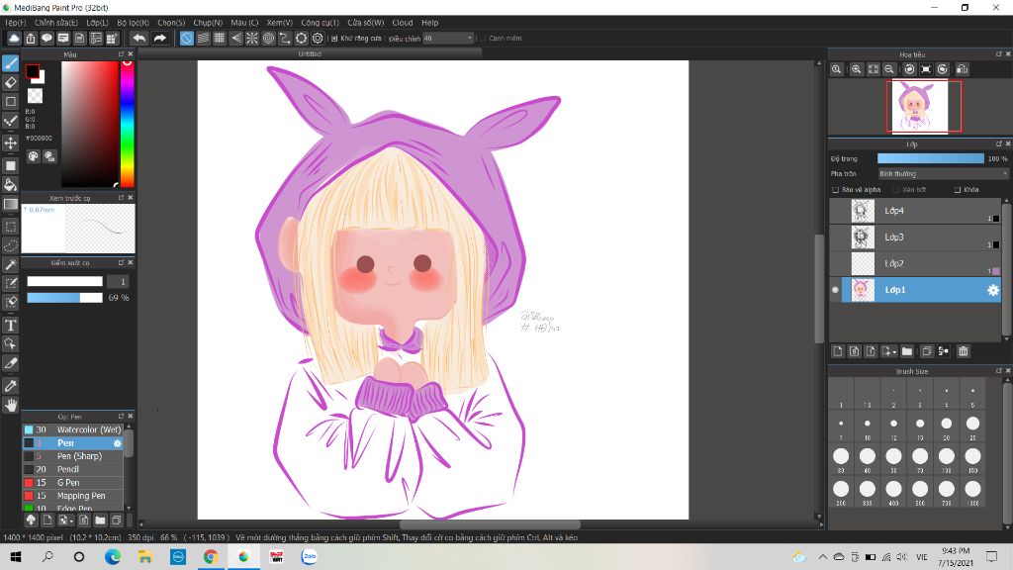Select the Move tool

pos(11,142)
